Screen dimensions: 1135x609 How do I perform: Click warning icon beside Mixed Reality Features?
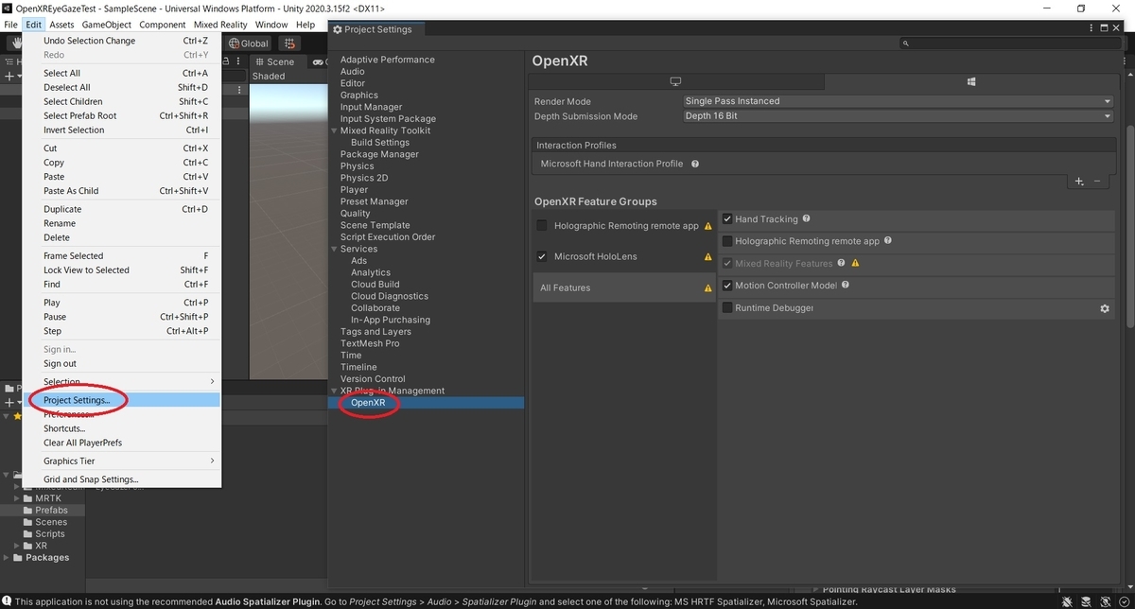[855, 264]
